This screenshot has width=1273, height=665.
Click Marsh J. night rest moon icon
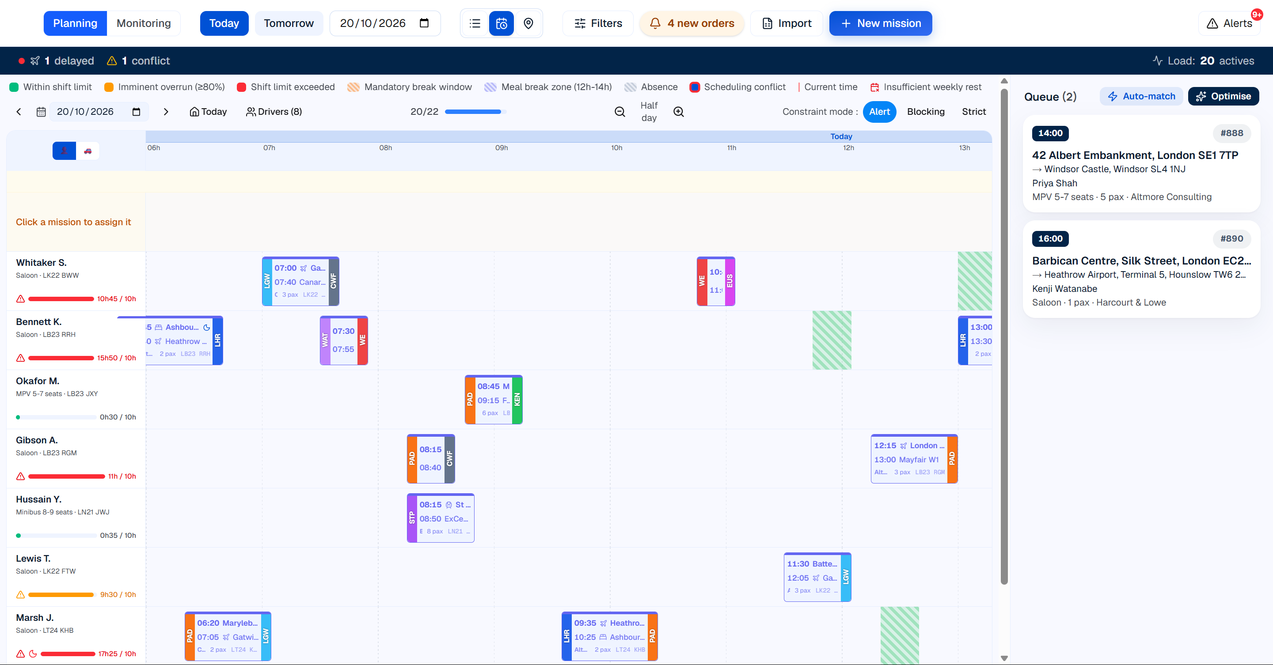click(x=33, y=654)
